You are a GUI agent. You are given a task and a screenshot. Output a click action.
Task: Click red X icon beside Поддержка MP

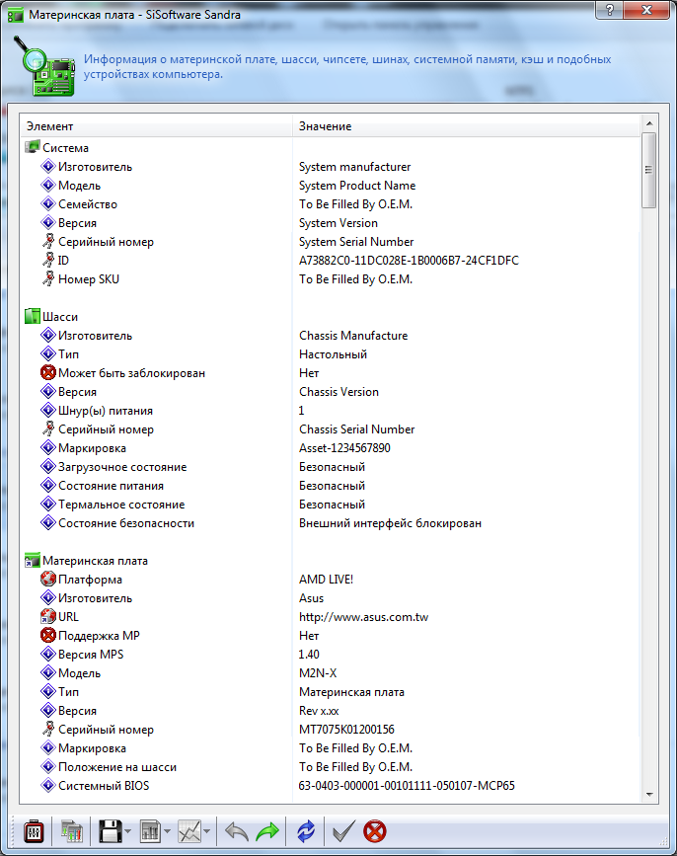[48, 635]
